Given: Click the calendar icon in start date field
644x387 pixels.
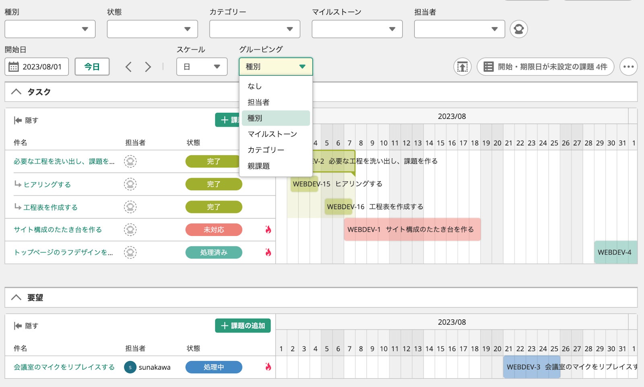Looking at the screenshot, I should click(x=14, y=67).
